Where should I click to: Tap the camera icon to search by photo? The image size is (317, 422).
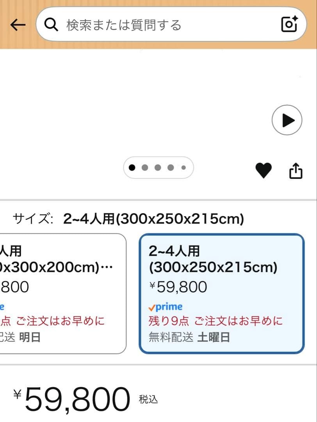(289, 24)
